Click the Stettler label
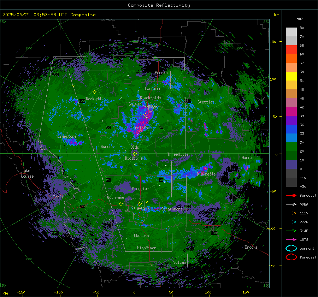318x297 pixels. [x=206, y=102]
